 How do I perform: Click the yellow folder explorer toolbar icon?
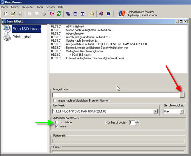click(92, 13)
